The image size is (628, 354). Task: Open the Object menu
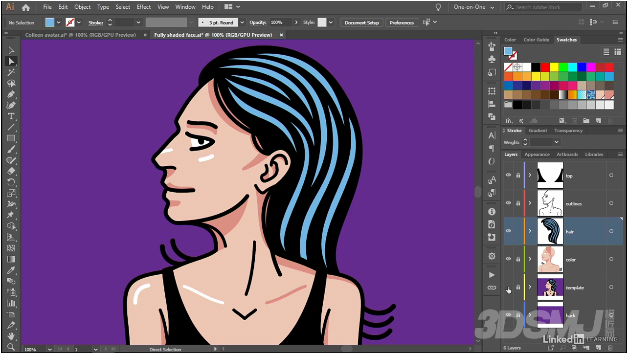point(83,7)
